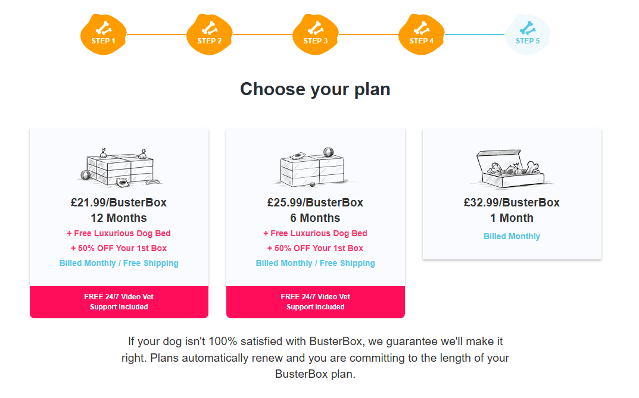Select the 1 Month plan title
This screenshot has width=639, height=398.
[x=512, y=218]
